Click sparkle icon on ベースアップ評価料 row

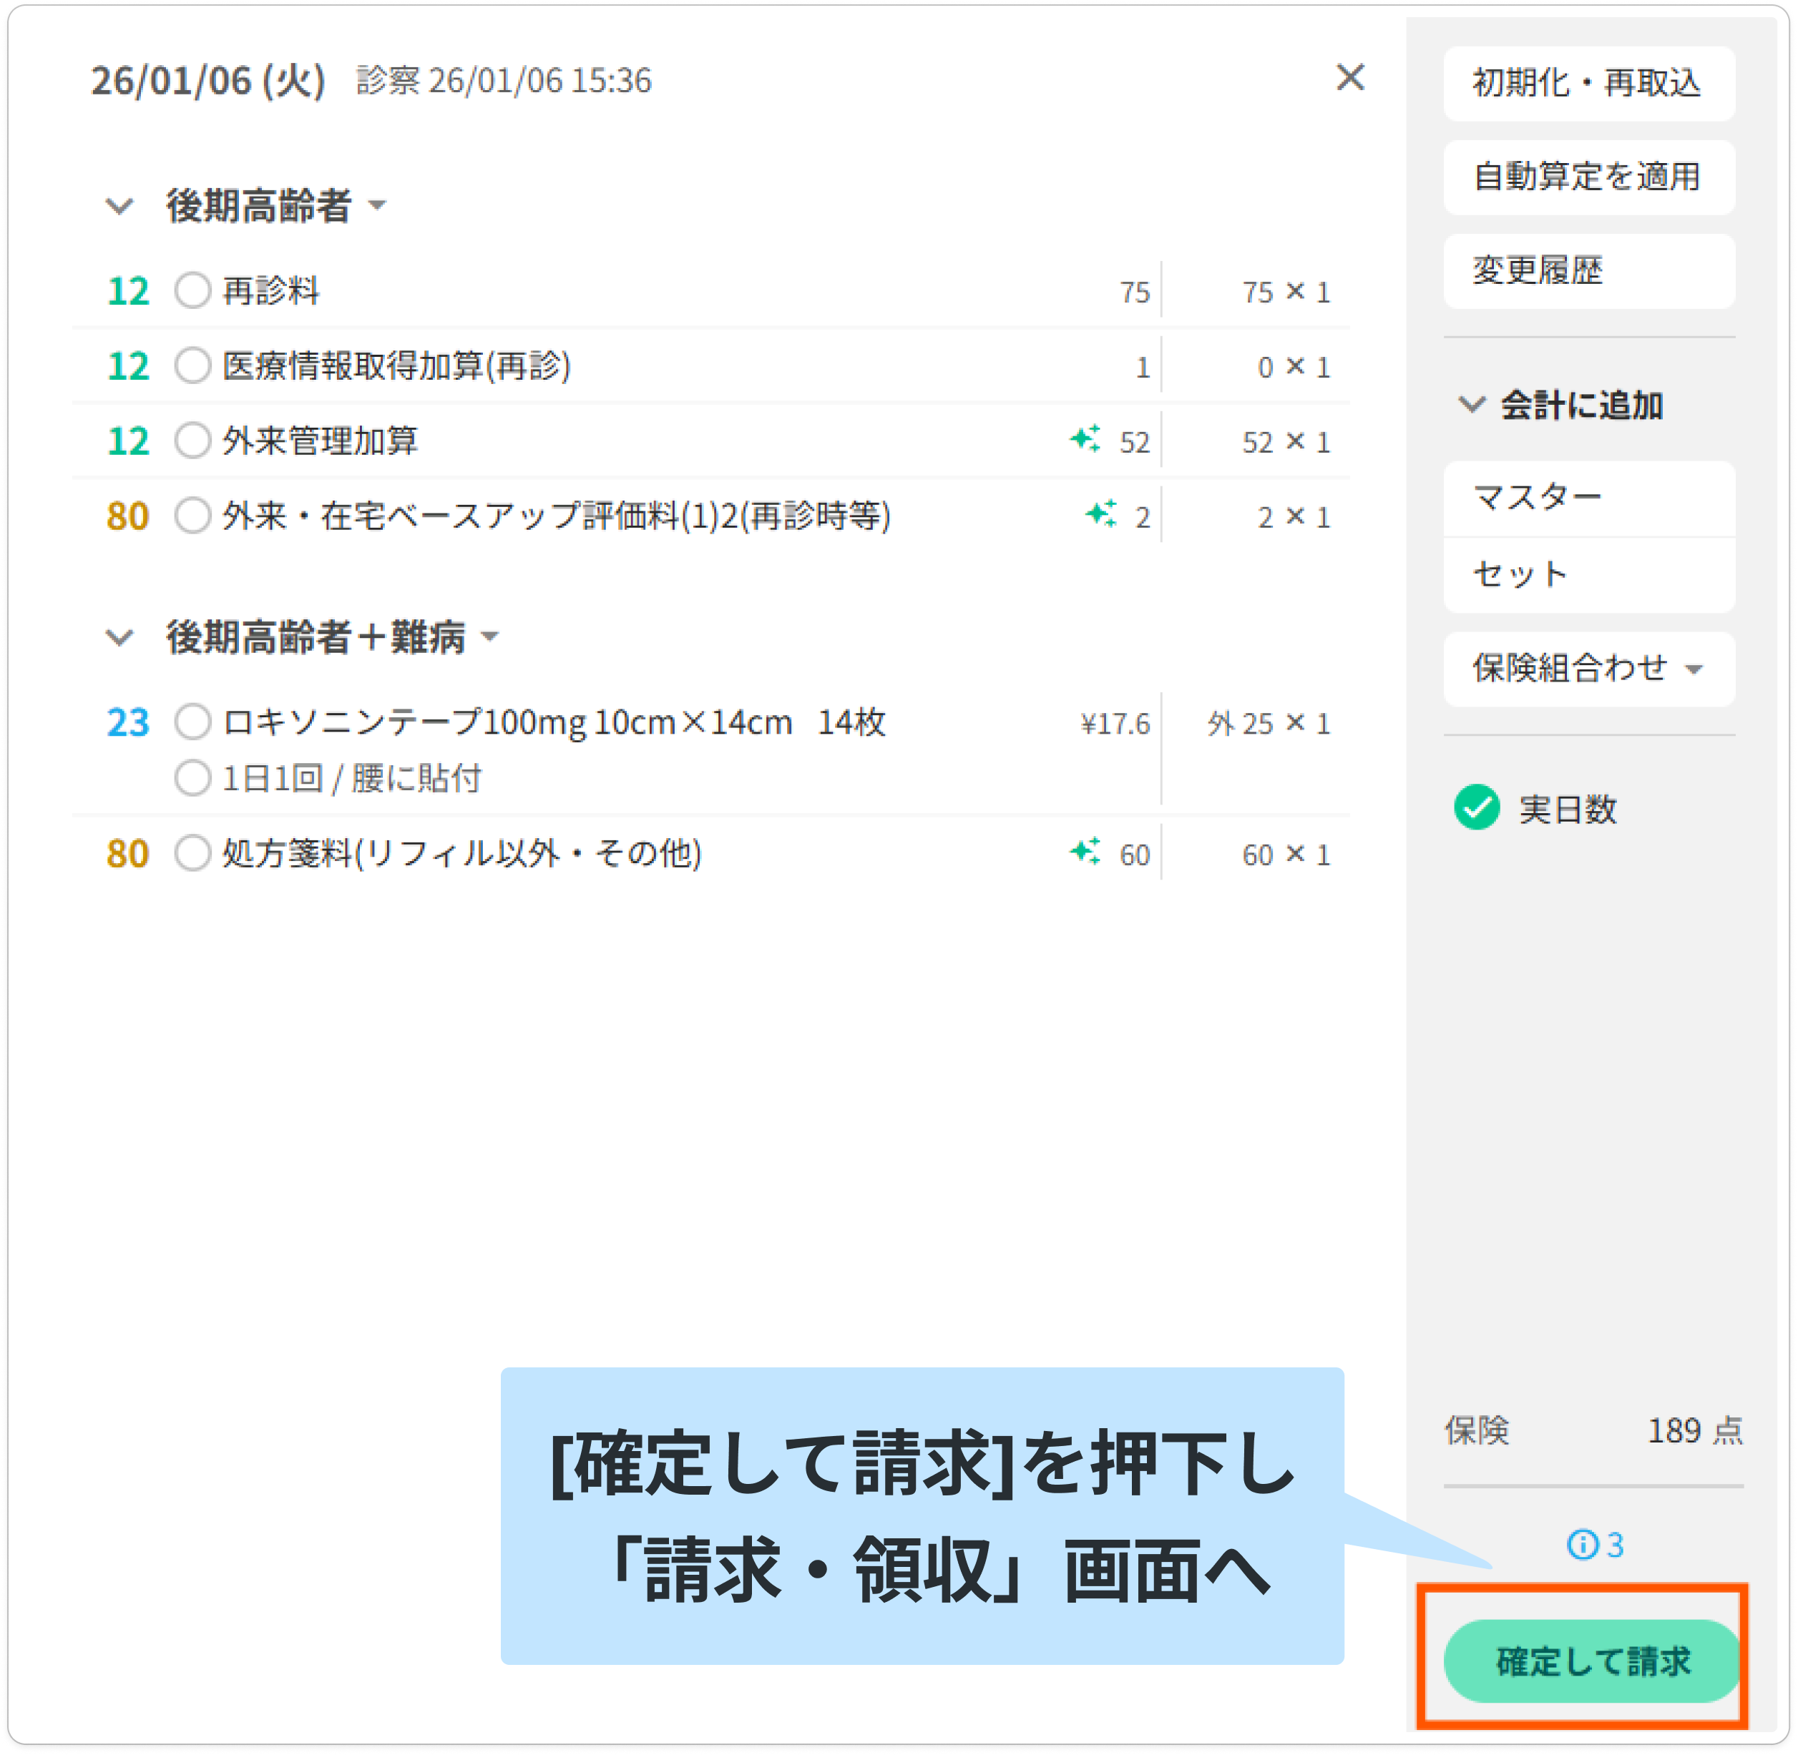coord(1101,513)
